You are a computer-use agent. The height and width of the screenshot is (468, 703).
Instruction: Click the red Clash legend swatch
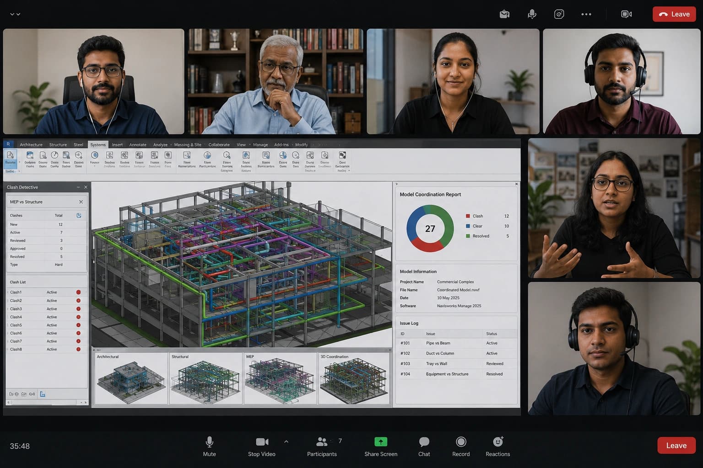point(468,216)
